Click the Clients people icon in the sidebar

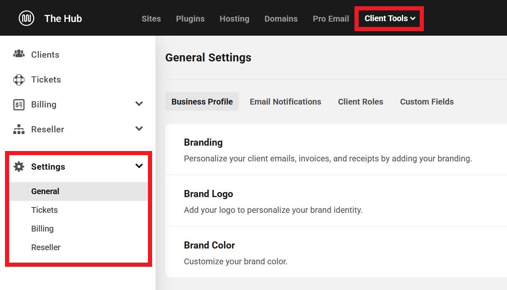[19, 54]
